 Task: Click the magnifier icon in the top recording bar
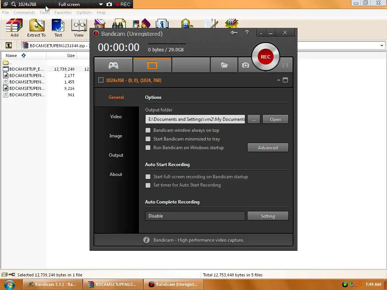click(14, 4)
